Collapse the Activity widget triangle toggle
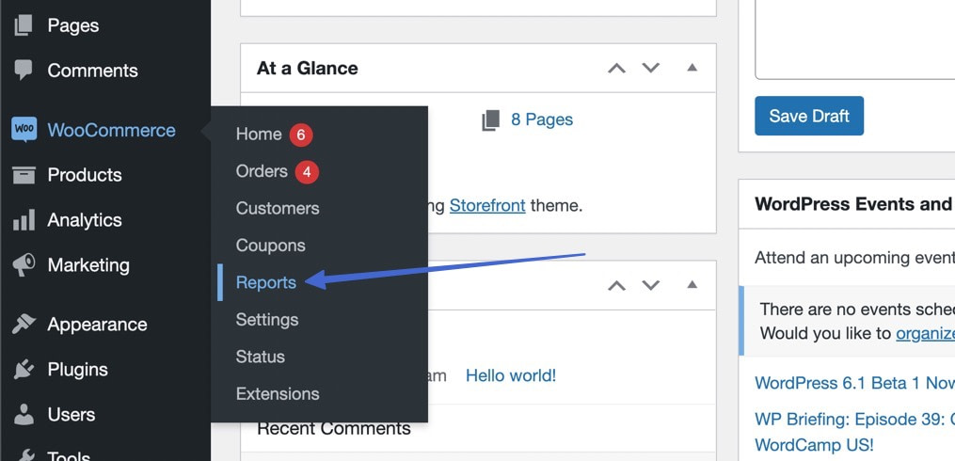 pyautogui.click(x=692, y=284)
